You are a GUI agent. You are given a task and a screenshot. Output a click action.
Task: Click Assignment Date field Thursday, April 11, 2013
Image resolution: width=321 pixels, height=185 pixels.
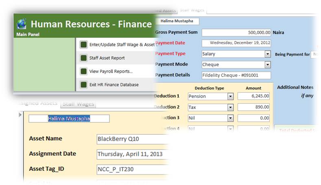click(133, 154)
